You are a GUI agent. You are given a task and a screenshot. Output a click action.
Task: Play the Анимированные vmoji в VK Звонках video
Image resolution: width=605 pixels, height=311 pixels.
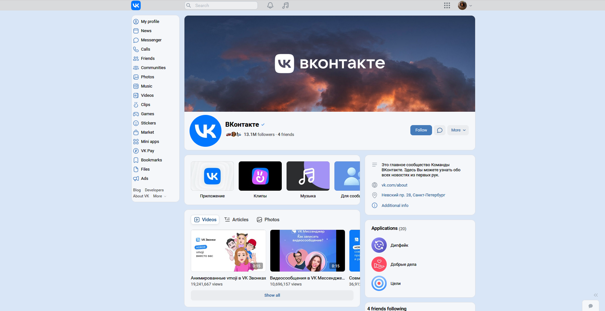[x=228, y=251]
